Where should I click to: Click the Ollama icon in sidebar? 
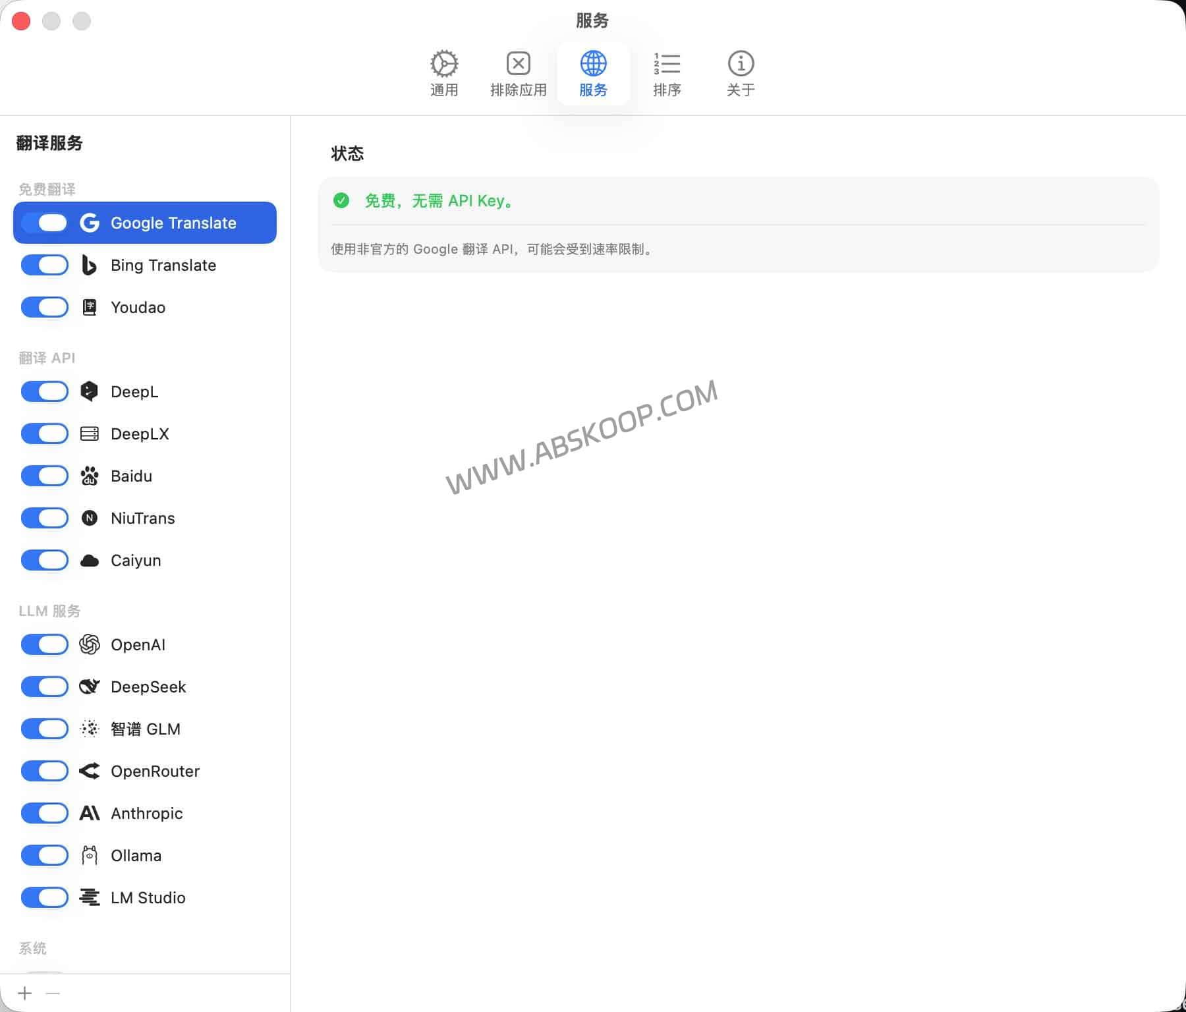[x=90, y=855]
